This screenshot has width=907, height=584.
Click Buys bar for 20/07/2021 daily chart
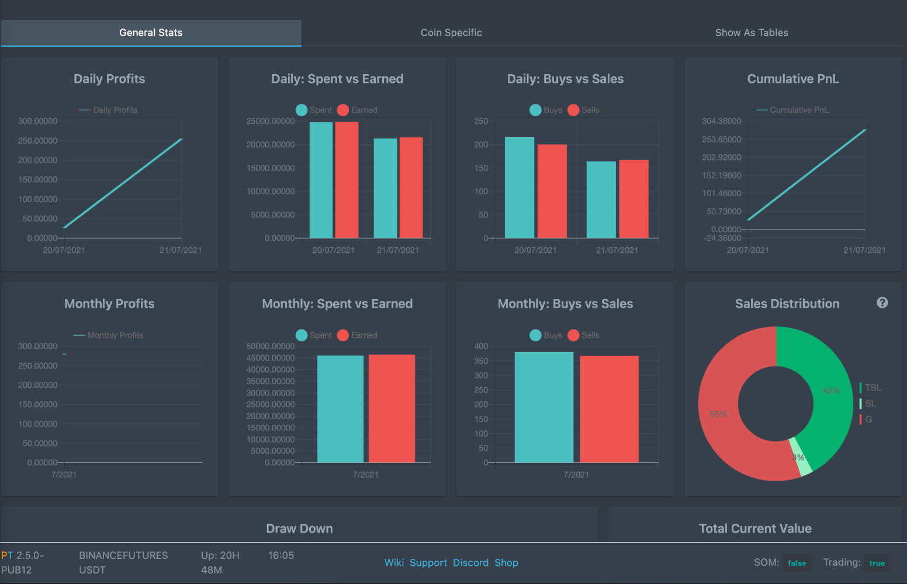pyautogui.click(x=520, y=187)
